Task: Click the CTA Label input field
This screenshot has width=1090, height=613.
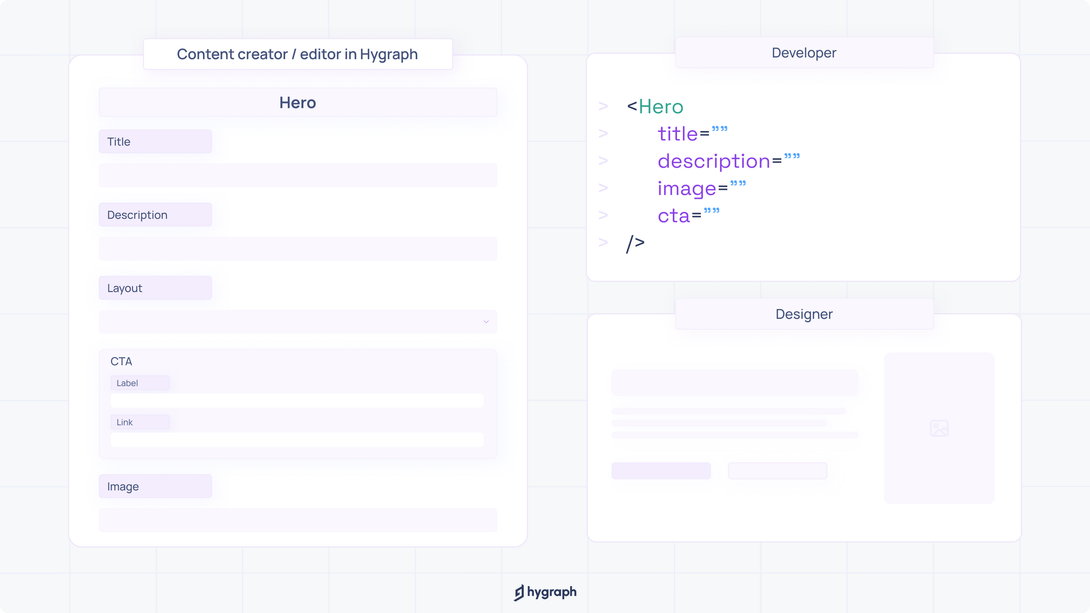Action: coord(296,400)
